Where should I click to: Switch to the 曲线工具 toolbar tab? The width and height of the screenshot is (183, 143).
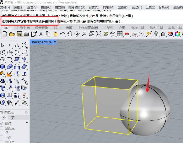point(138,28)
